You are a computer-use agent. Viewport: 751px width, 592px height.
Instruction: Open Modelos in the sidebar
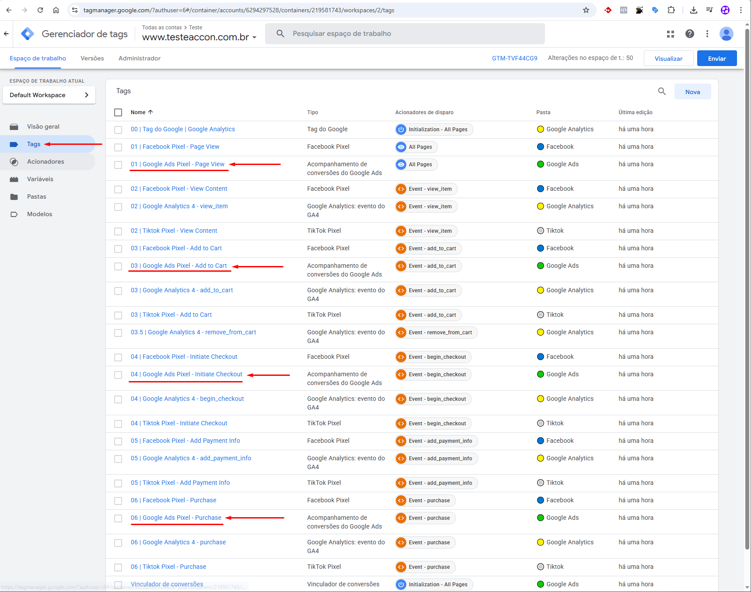click(x=39, y=214)
